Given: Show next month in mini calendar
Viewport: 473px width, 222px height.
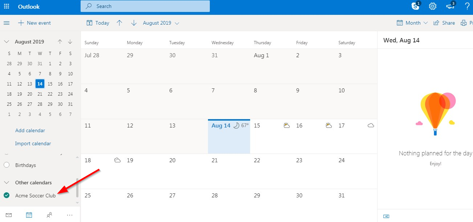Looking at the screenshot, I should [70, 42].
